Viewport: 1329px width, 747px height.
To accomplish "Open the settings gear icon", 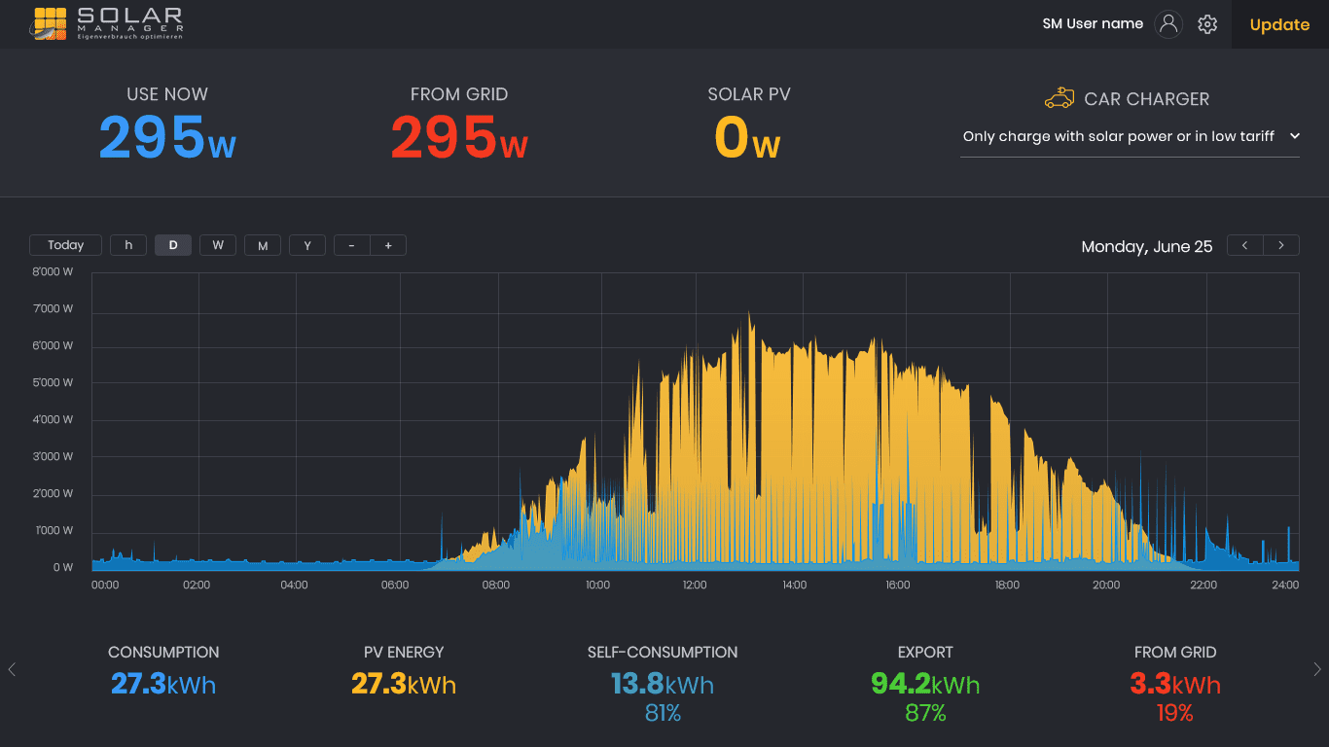I will pos(1207,24).
